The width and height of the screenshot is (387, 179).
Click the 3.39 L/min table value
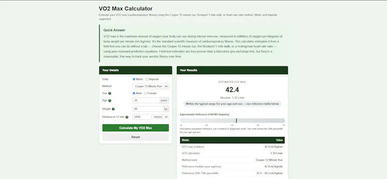tap(276, 153)
